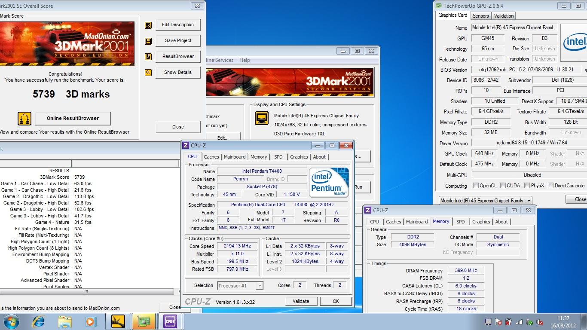Click the icon beside ResultBrowser button

tap(148, 57)
